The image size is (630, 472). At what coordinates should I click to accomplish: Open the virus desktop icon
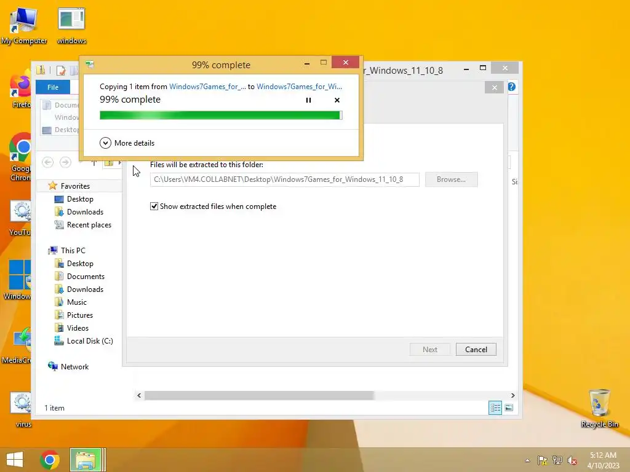coord(22,409)
